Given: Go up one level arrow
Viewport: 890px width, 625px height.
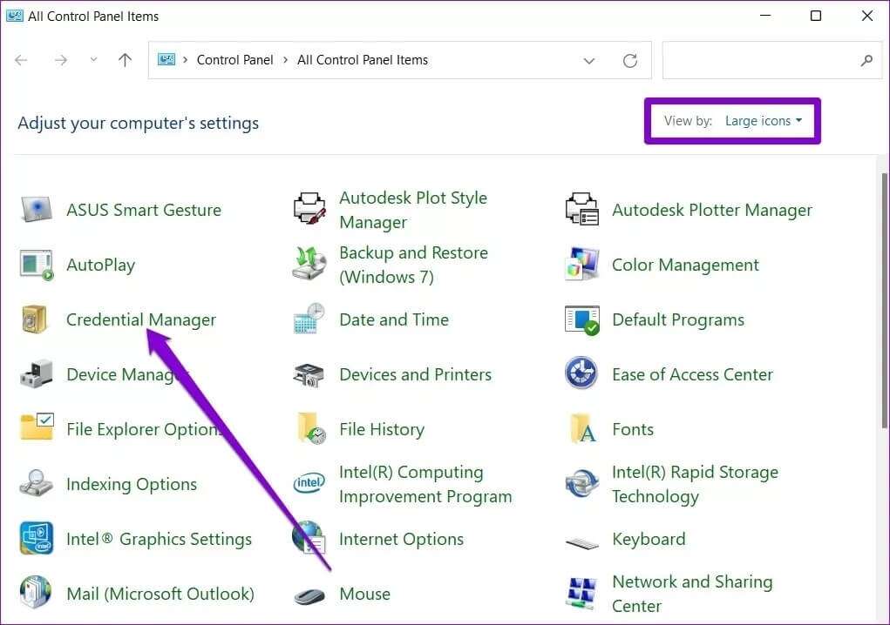Looking at the screenshot, I should (125, 59).
